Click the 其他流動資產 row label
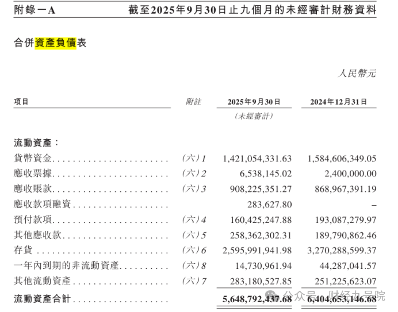 tap(43, 281)
